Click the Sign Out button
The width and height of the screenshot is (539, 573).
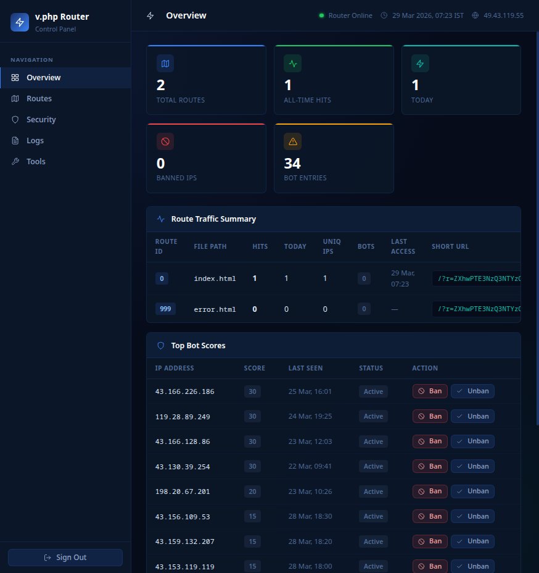point(65,557)
